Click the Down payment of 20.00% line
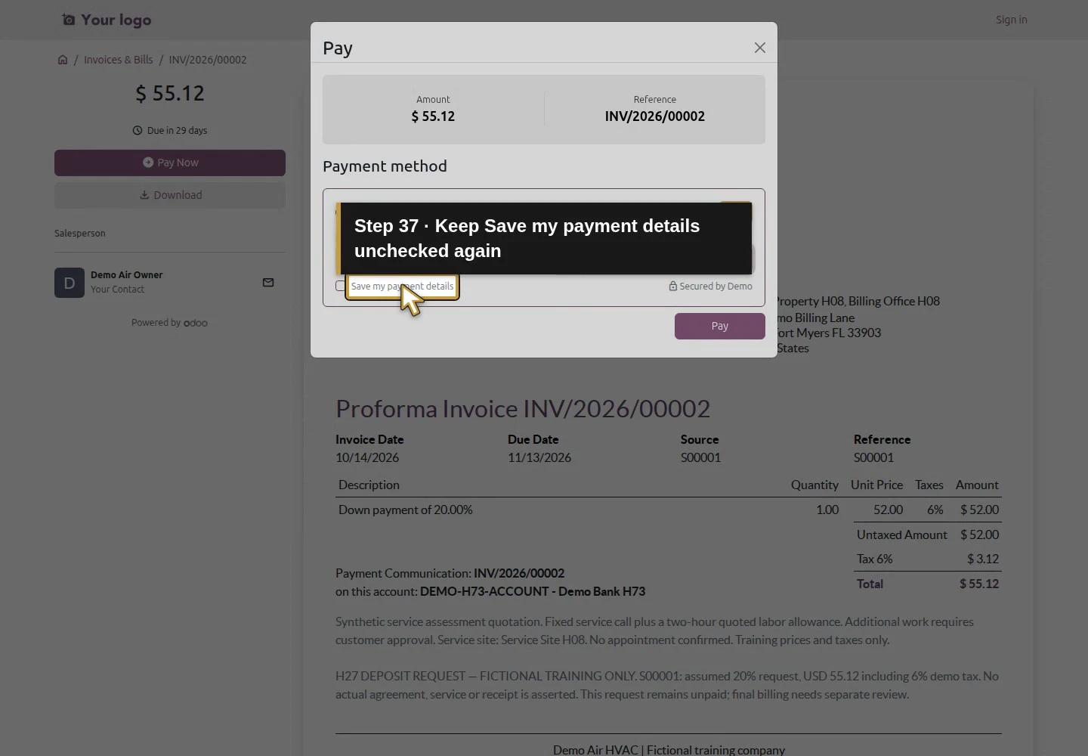This screenshot has width=1088, height=756. coord(406,510)
